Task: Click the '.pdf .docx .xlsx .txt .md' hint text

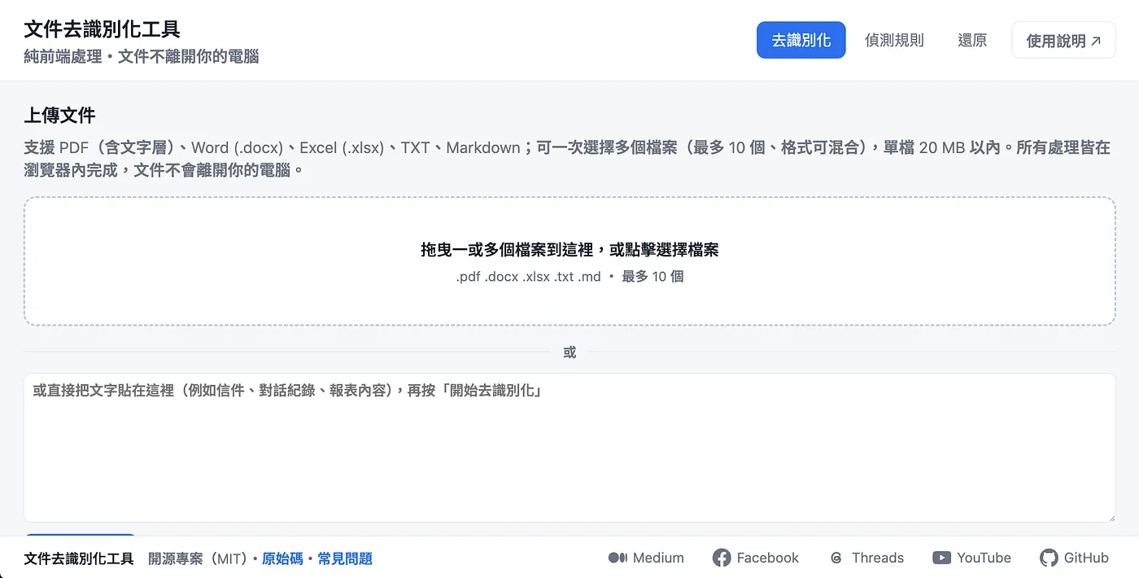Action: click(x=528, y=277)
